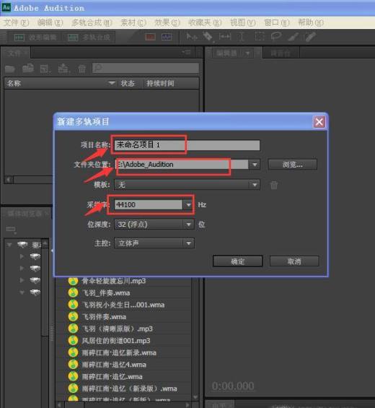Switch to Waveform editor view button
The image size is (375, 408).
pyautogui.click(x=35, y=38)
